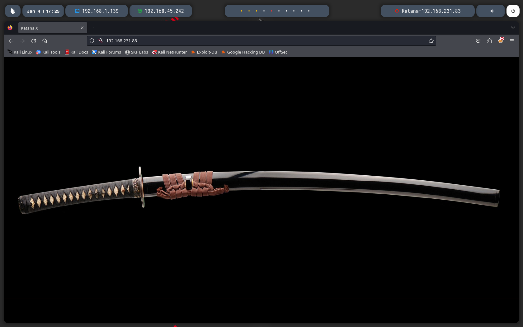Viewport: 523px width, 327px height.
Task: Show site security info via padlock icon
Action: point(100,41)
